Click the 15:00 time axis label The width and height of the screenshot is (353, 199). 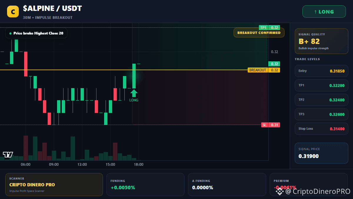[x=110, y=165]
